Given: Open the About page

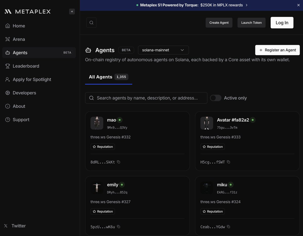Looking at the screenshot, I should tap(39, 106).
